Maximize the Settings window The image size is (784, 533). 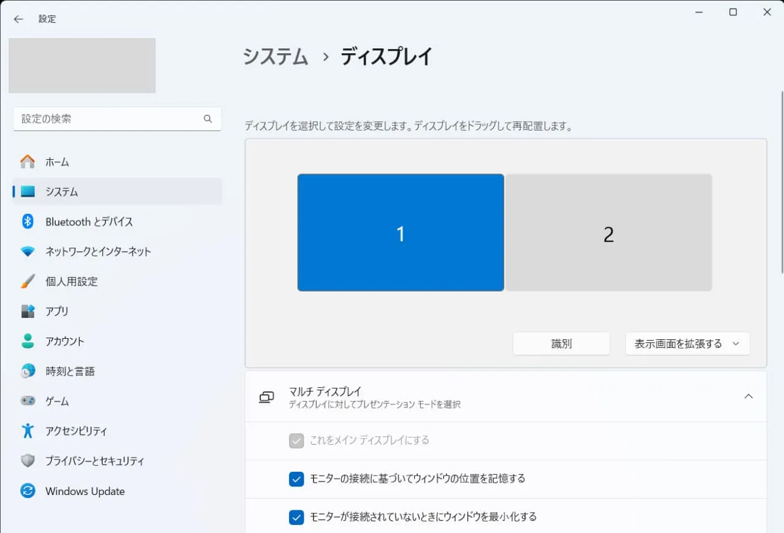click(x=733, y=12)
